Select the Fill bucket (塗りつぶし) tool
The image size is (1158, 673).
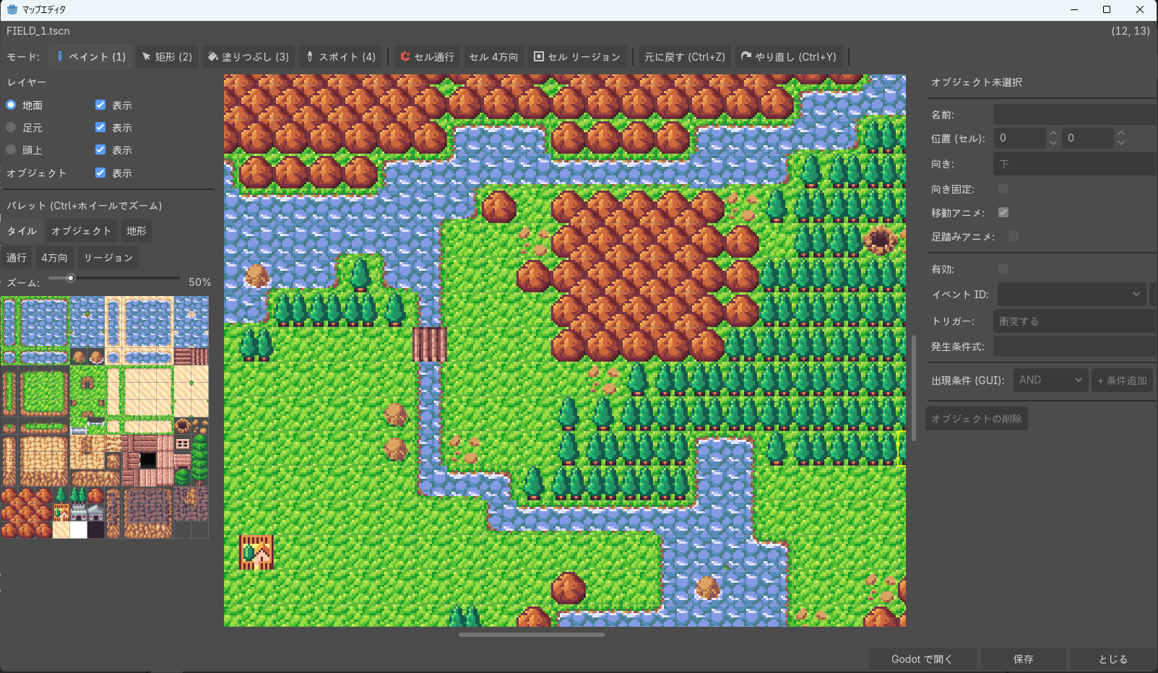249,56
